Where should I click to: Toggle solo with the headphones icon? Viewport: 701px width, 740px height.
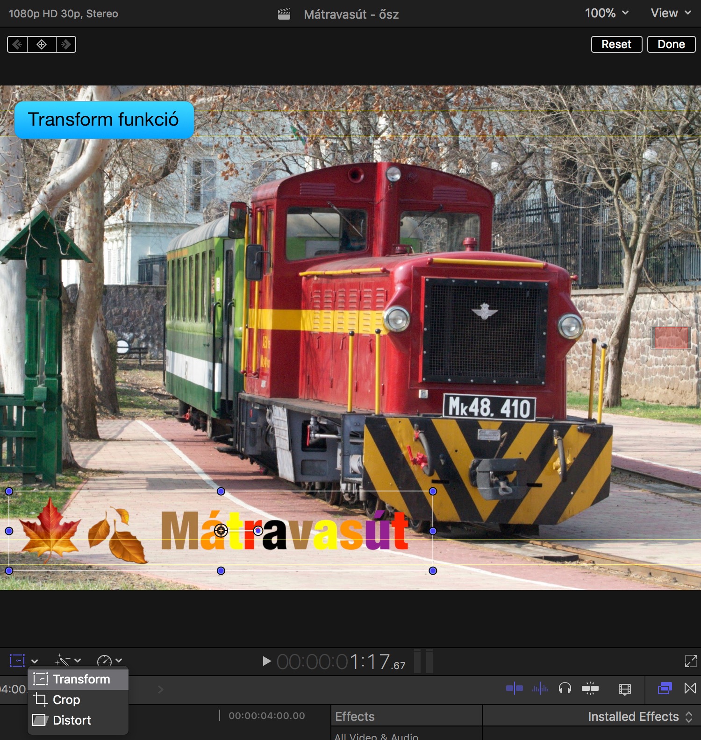(x=565, y=688)
